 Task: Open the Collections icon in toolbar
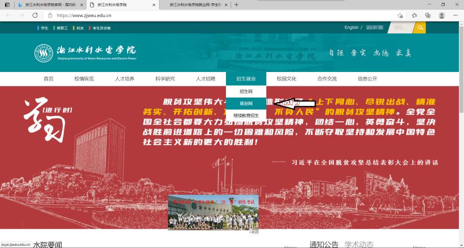point(428,15)
